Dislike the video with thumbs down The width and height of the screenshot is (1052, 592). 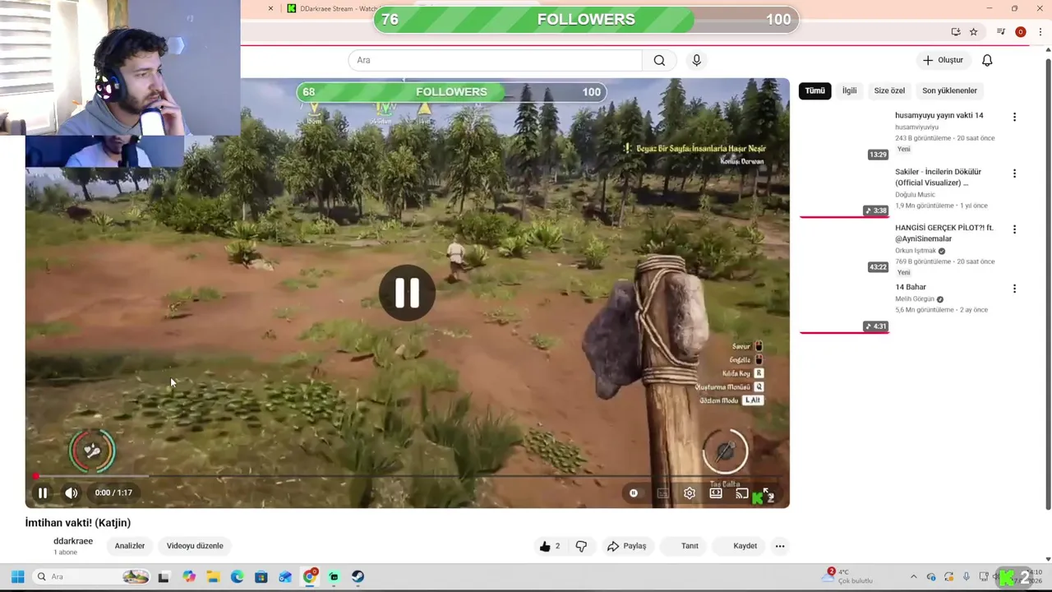tap(581, 546)
